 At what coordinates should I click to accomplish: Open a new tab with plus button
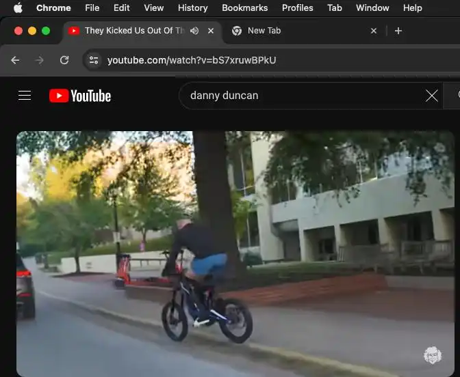click(398, 31)
